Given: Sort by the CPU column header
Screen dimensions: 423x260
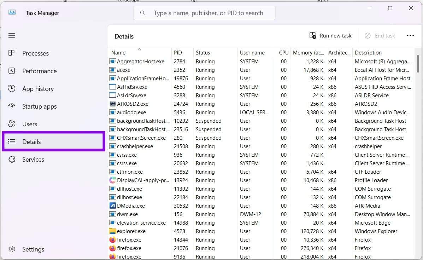Looking at the screenshot, I should tap(282, 52).
